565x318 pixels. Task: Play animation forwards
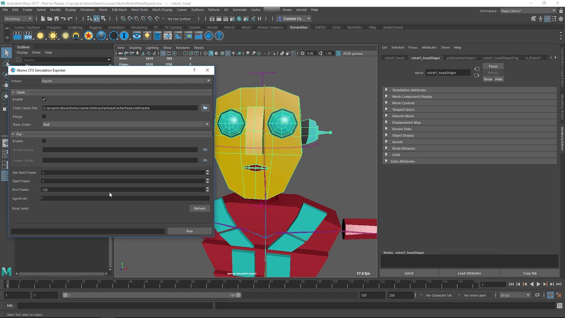[538, 284]
